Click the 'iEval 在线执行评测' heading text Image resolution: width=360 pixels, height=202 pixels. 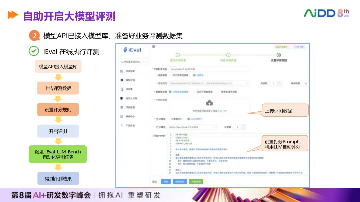71,51
